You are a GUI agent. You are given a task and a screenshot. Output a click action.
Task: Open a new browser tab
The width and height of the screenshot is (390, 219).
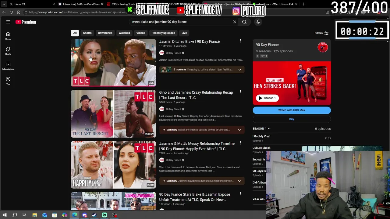[303, 4]
